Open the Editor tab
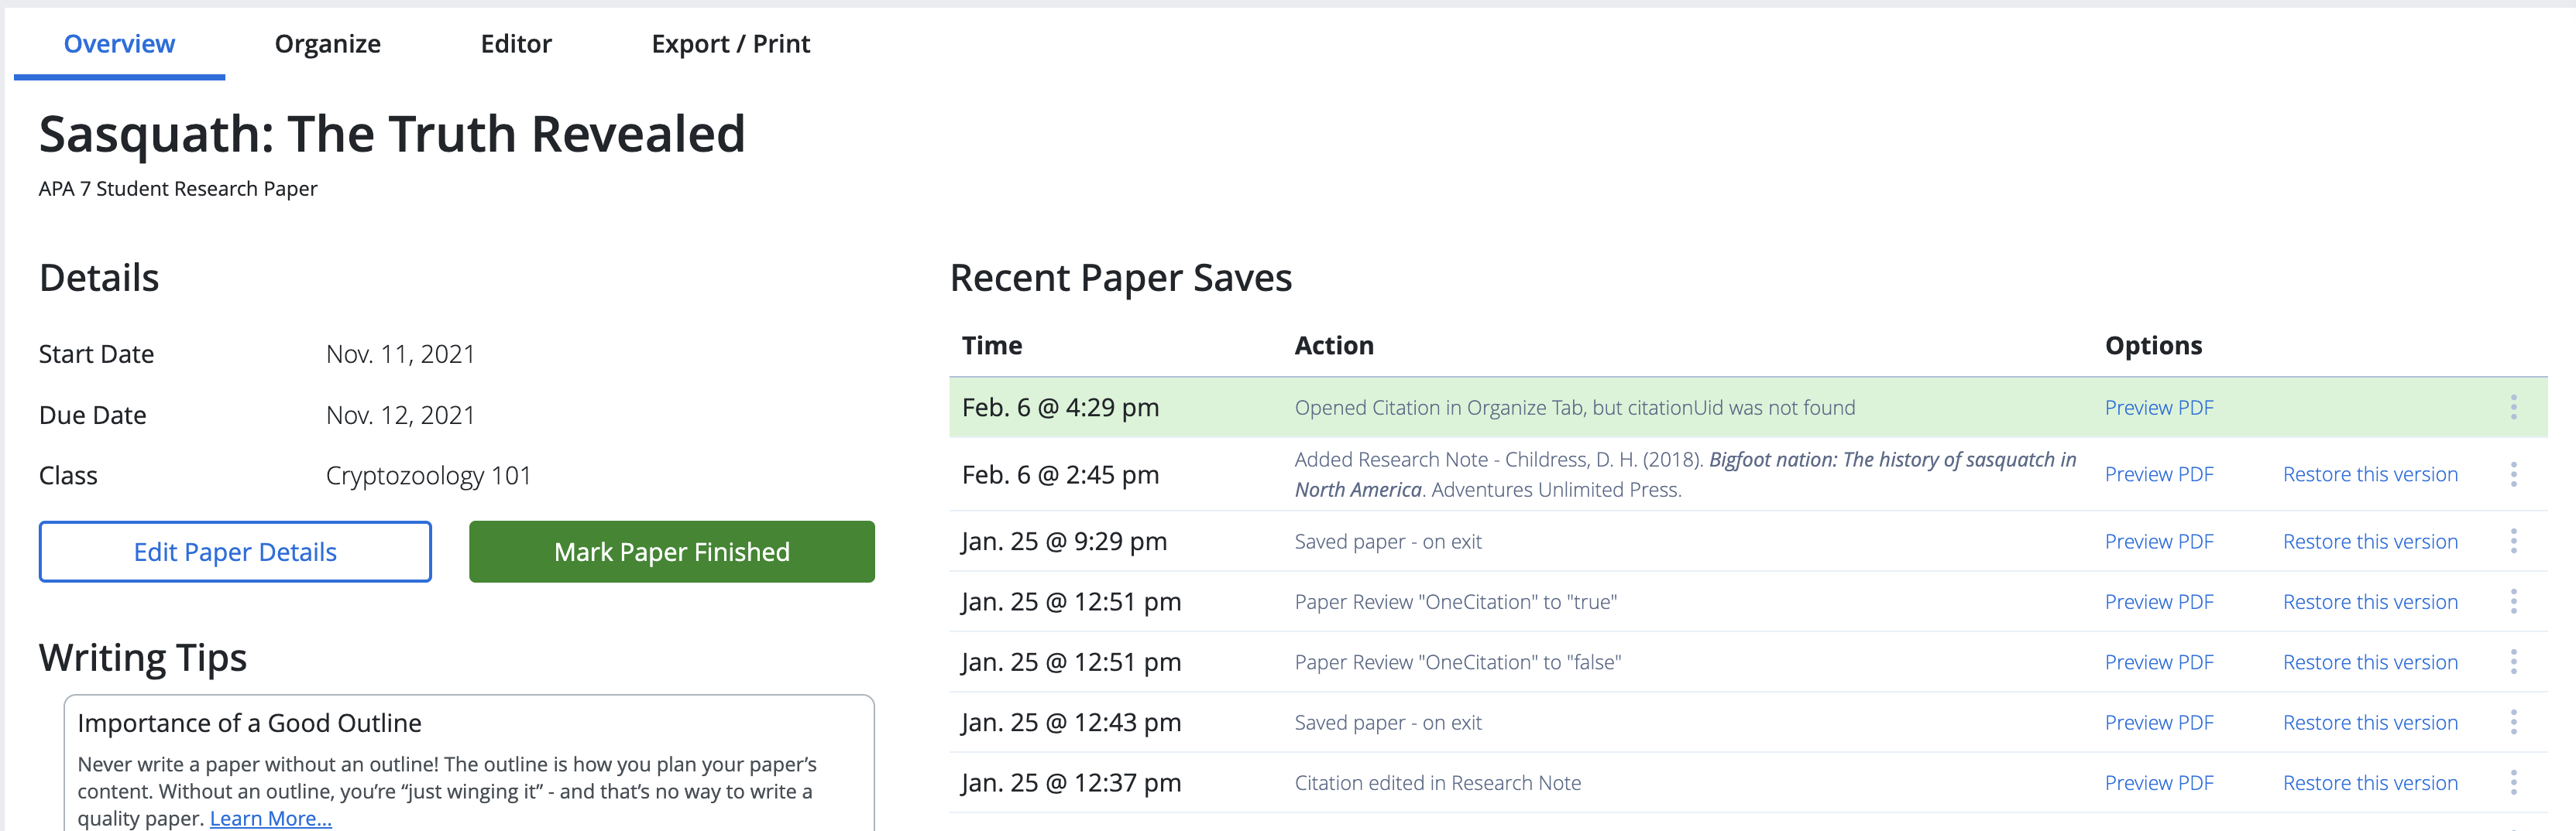This screenshot has height=831, width=2576. point(516,43)
